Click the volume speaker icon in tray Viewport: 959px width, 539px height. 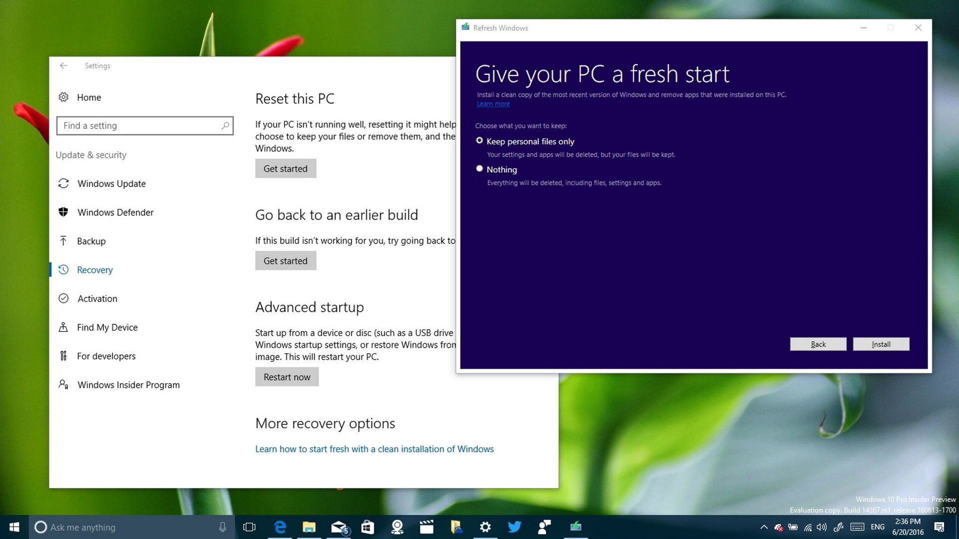pyautogui.click(x=821, y=527)
